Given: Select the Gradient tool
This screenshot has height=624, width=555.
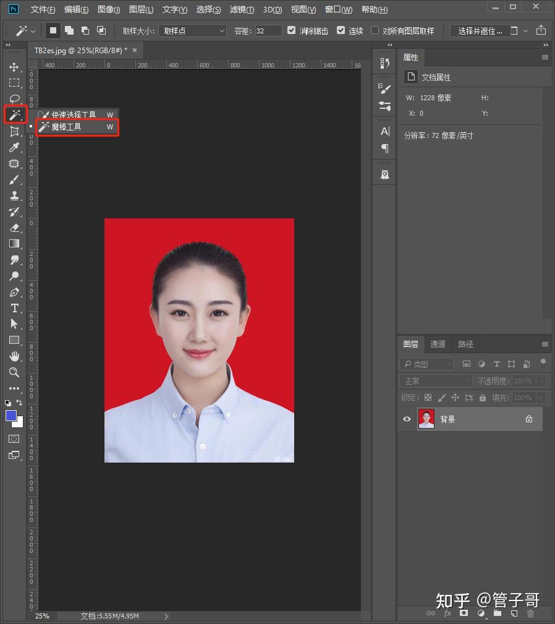Looking at the screenshot, I should (x=14, y=244).
